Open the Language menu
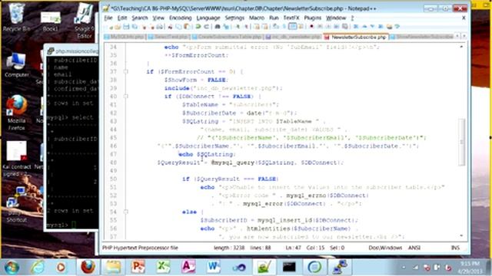The image size is (492, 276). [208, 18]
